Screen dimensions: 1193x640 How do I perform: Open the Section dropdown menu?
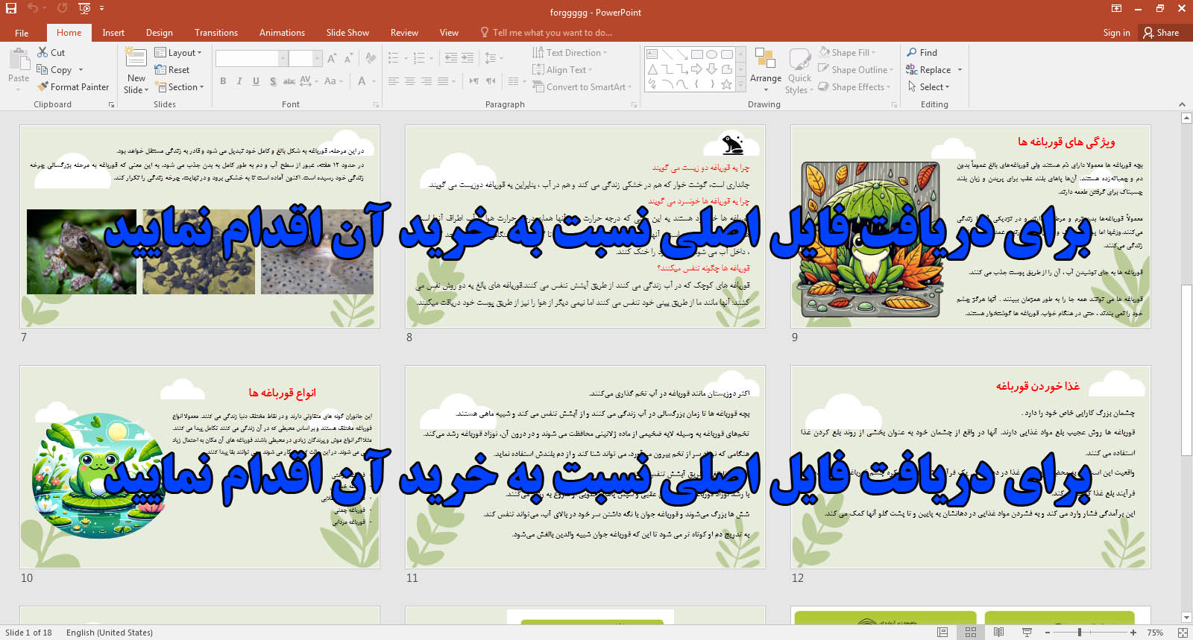click(179, 87)
